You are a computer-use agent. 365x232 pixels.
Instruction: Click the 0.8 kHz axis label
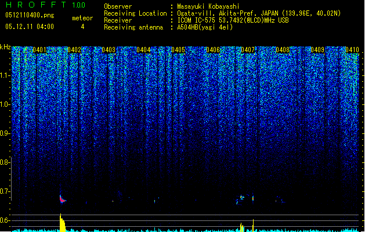pyautogui.click(x=5, y=162)
